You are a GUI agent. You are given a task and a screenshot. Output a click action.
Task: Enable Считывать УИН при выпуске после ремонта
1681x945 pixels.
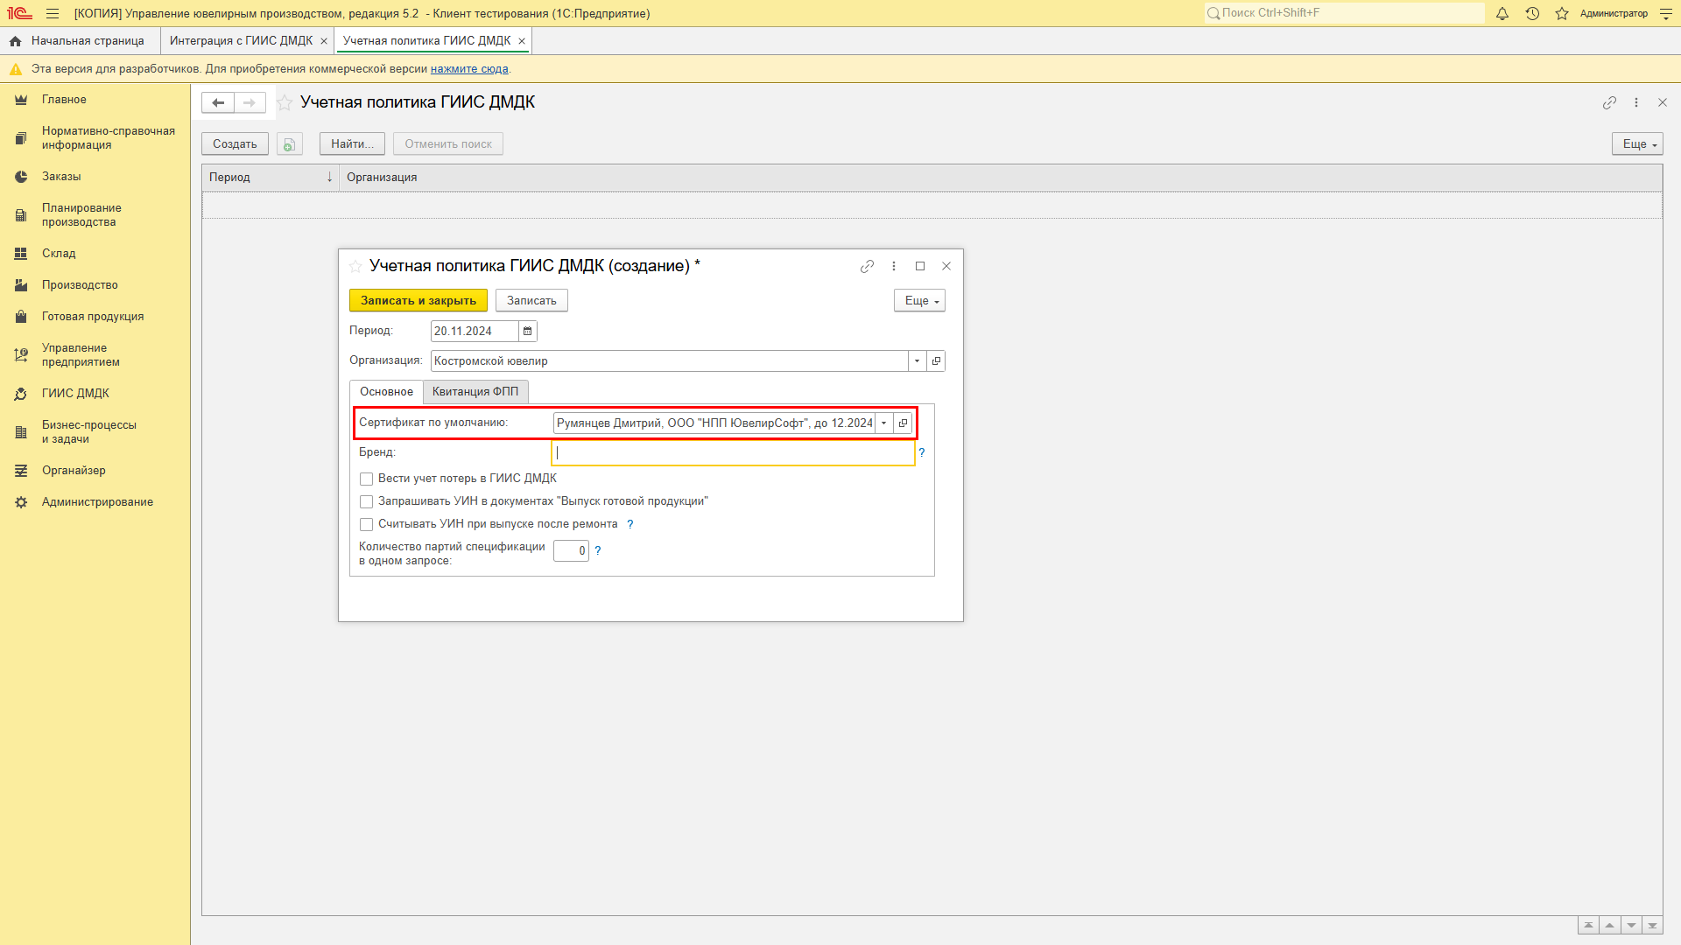click(x=367, y=525)
